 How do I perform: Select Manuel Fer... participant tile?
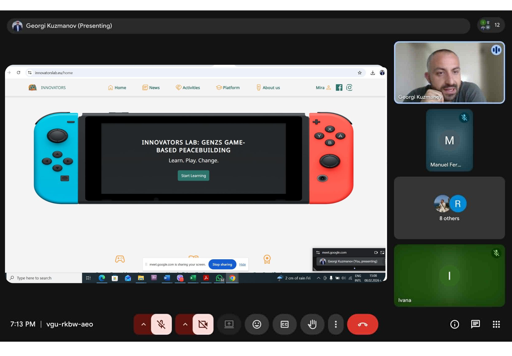(x=449, y=140)
